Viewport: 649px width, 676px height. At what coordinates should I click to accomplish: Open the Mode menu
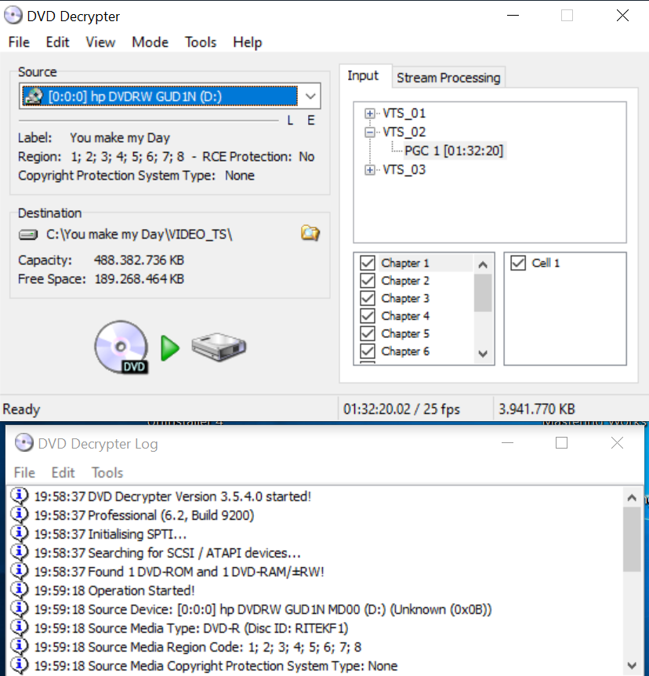click(x=150, y=42)
